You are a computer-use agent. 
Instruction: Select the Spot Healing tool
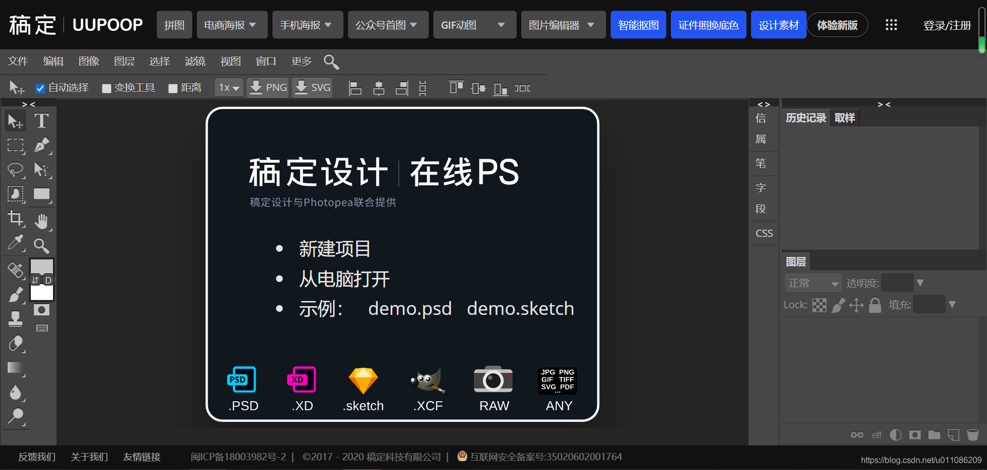click(x=15, y=270)
